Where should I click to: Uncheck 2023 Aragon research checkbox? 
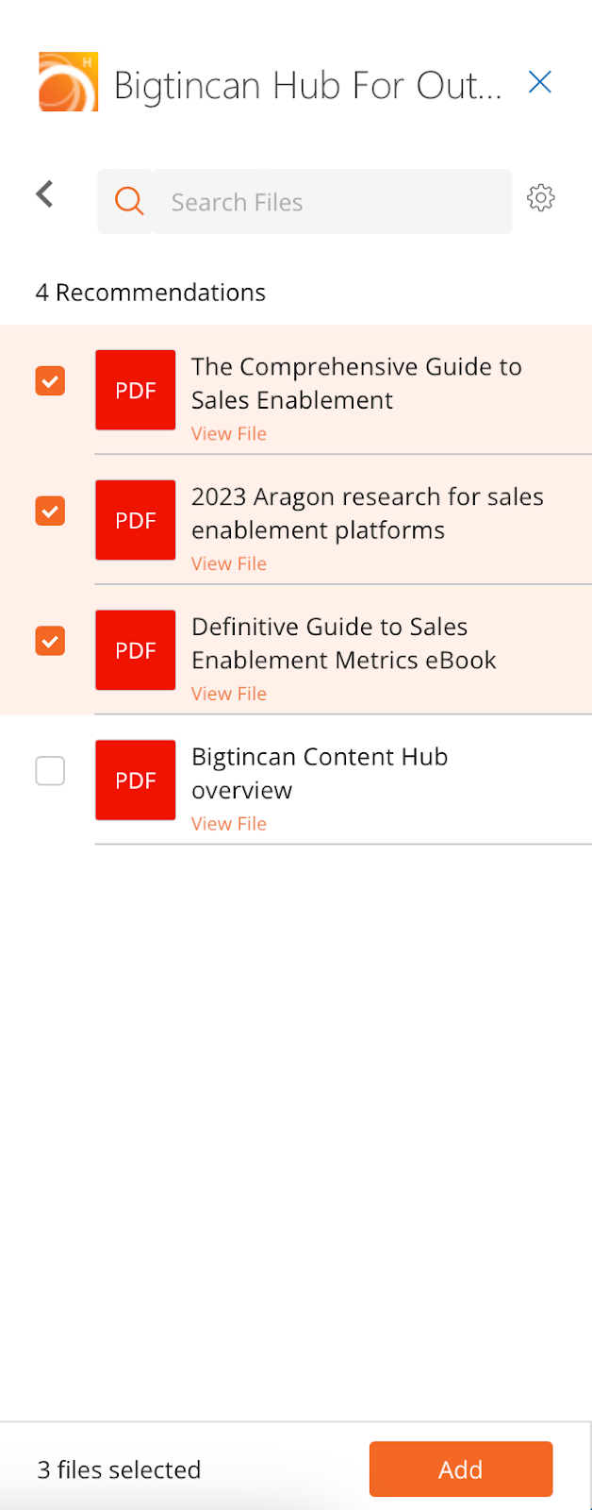(50, 512)
